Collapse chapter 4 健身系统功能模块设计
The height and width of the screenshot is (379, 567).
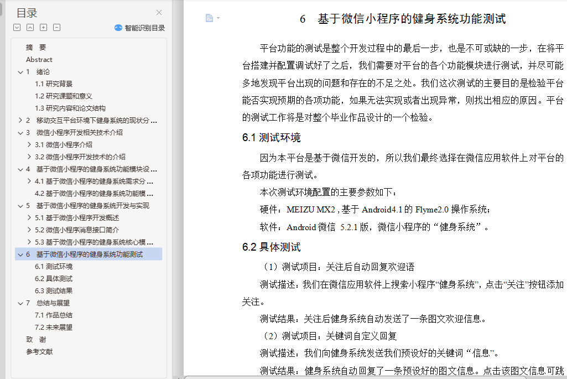coord(20,169)
